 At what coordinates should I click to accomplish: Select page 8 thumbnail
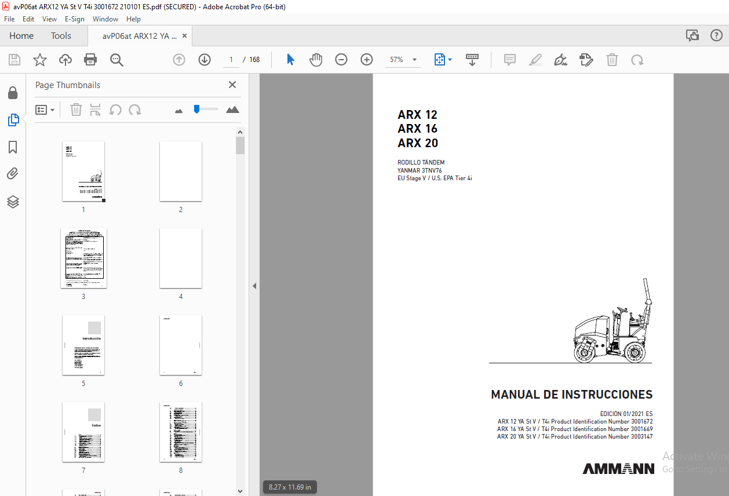181,432
